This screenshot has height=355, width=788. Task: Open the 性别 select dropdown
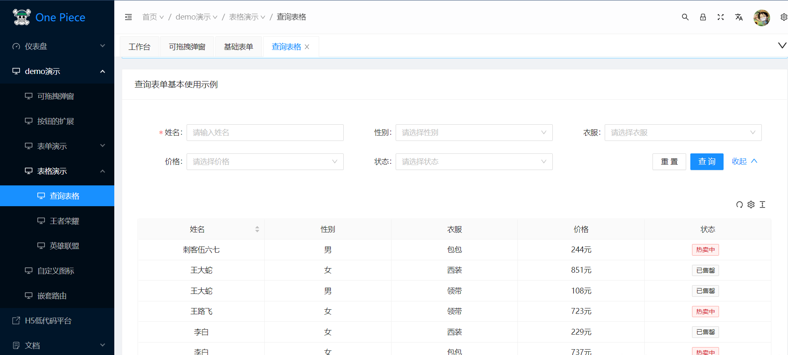(474, 133)
